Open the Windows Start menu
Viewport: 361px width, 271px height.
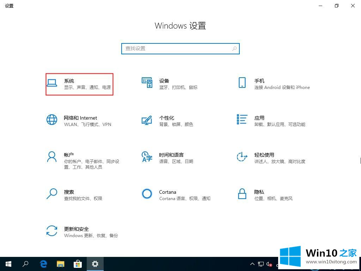point(8,264)
